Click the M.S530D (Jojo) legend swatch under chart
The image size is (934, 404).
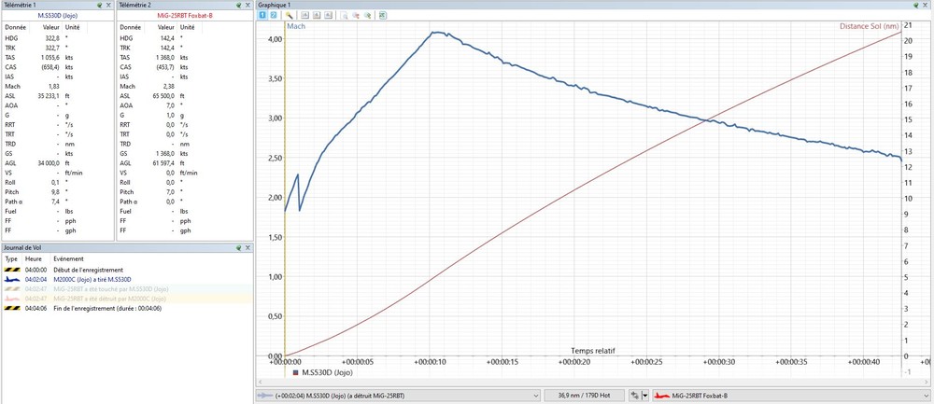coord(296,373)
